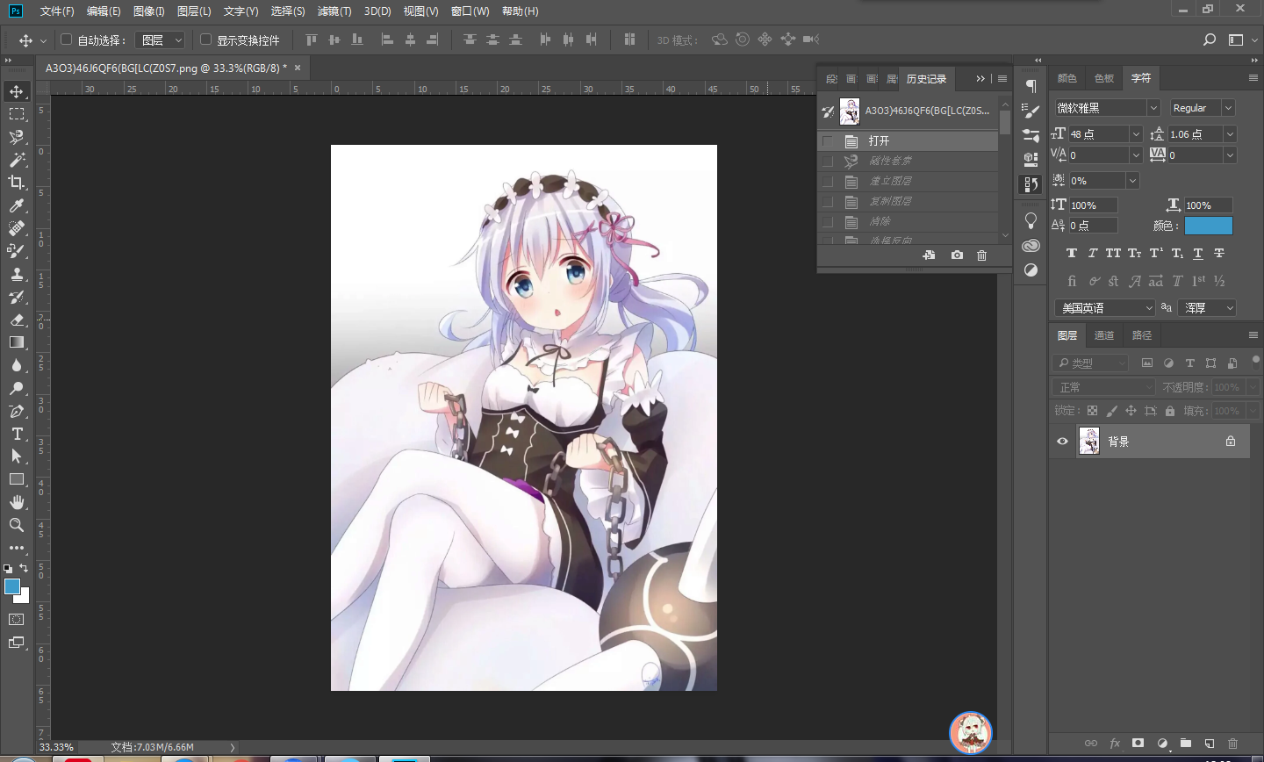Click the blue text color swatch
Viewport: 1264px width, 762px height.
(x=1209, y=226)
